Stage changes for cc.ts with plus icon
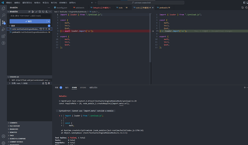The width and height of the screenshot is (248, 145). pyautogui.click(x=46, y=29)
